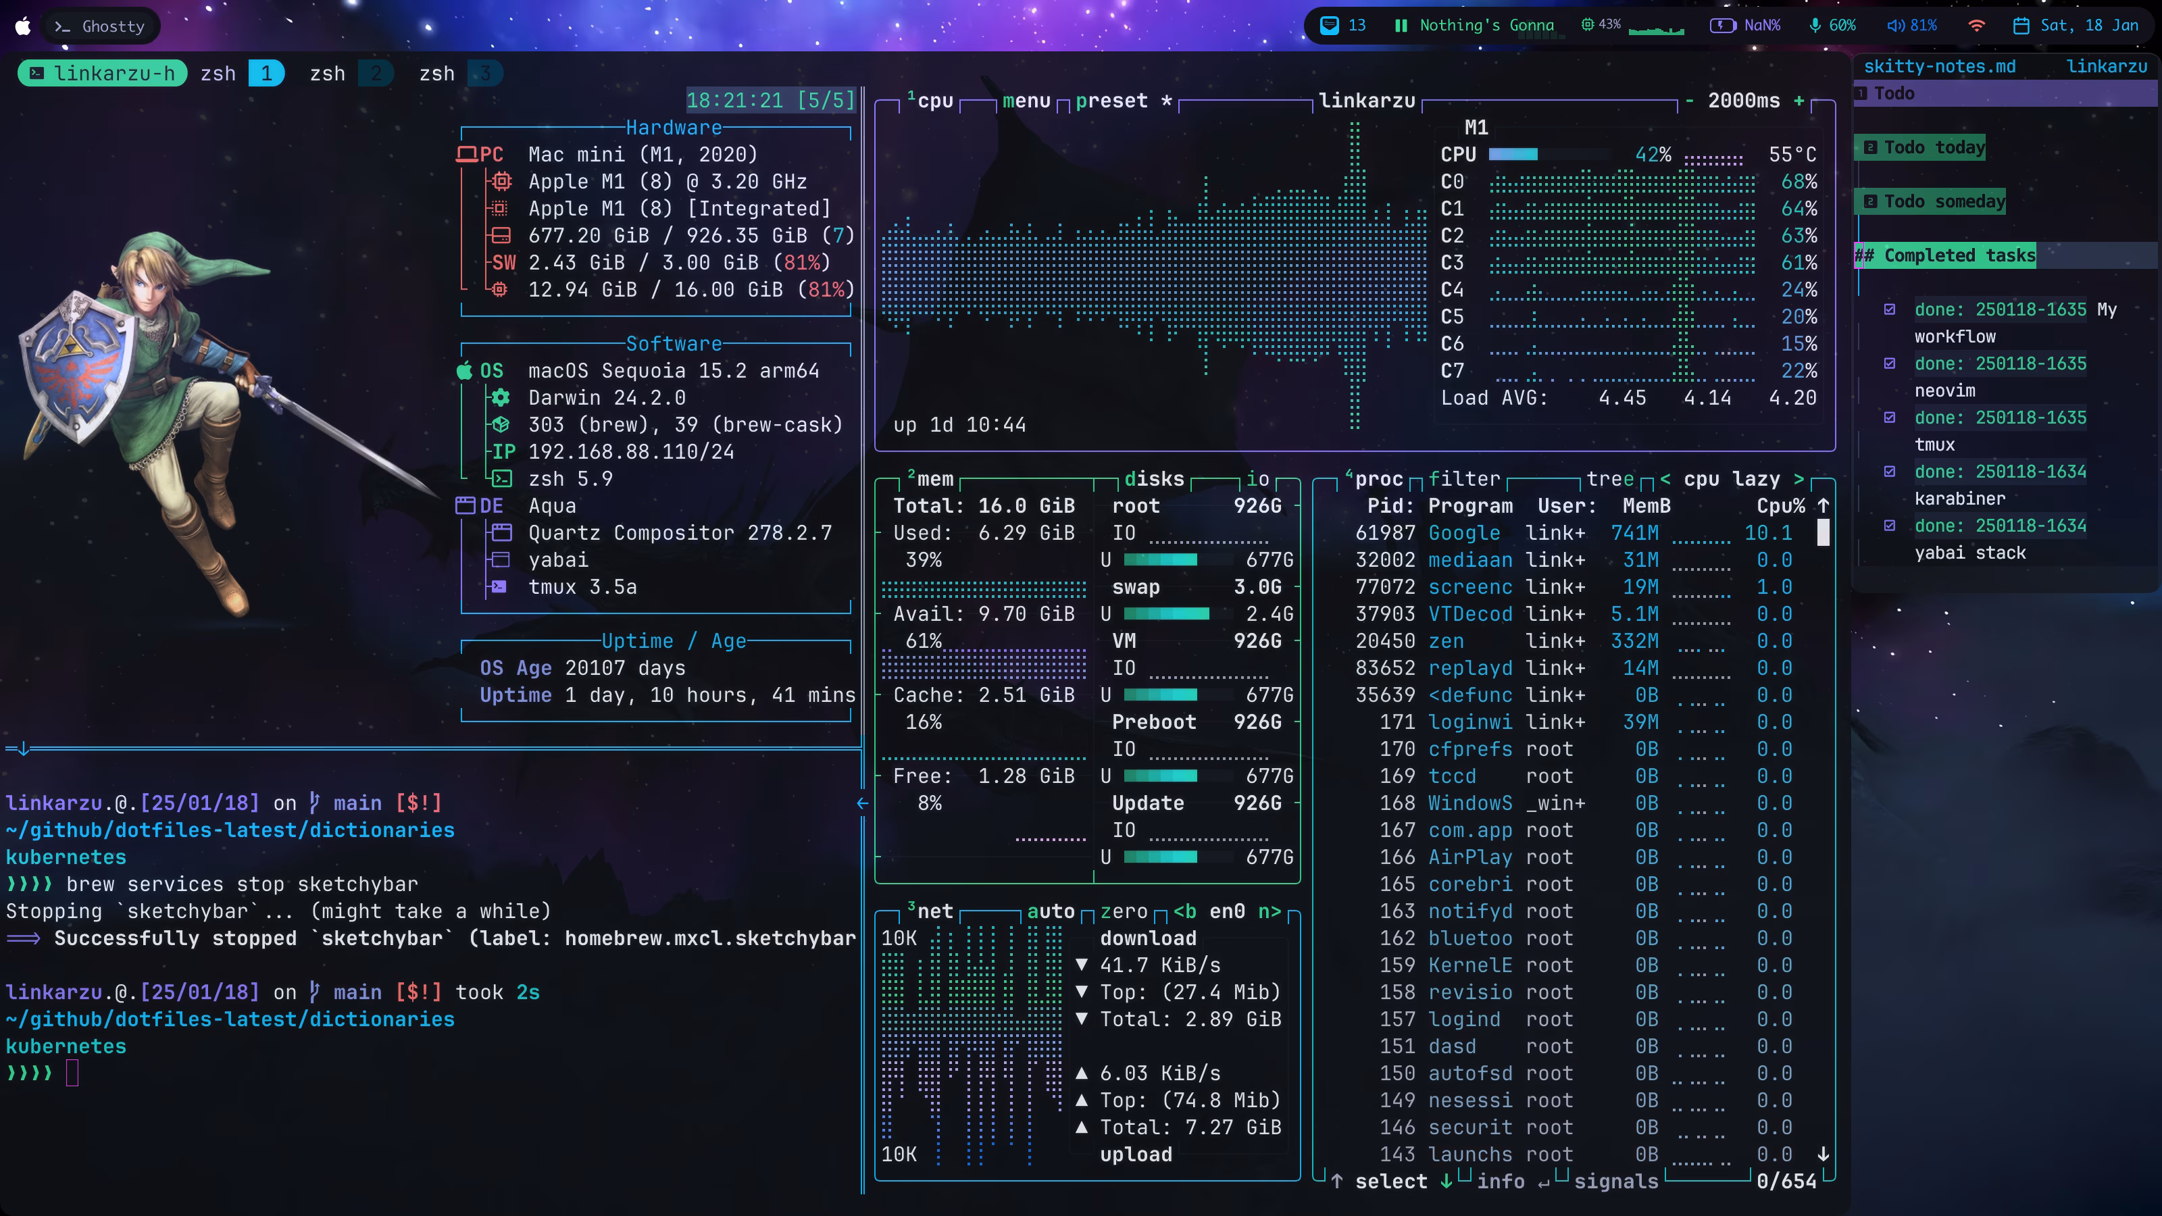
Task: Click the preset option in btop
Action: [x=1124, y=101]
